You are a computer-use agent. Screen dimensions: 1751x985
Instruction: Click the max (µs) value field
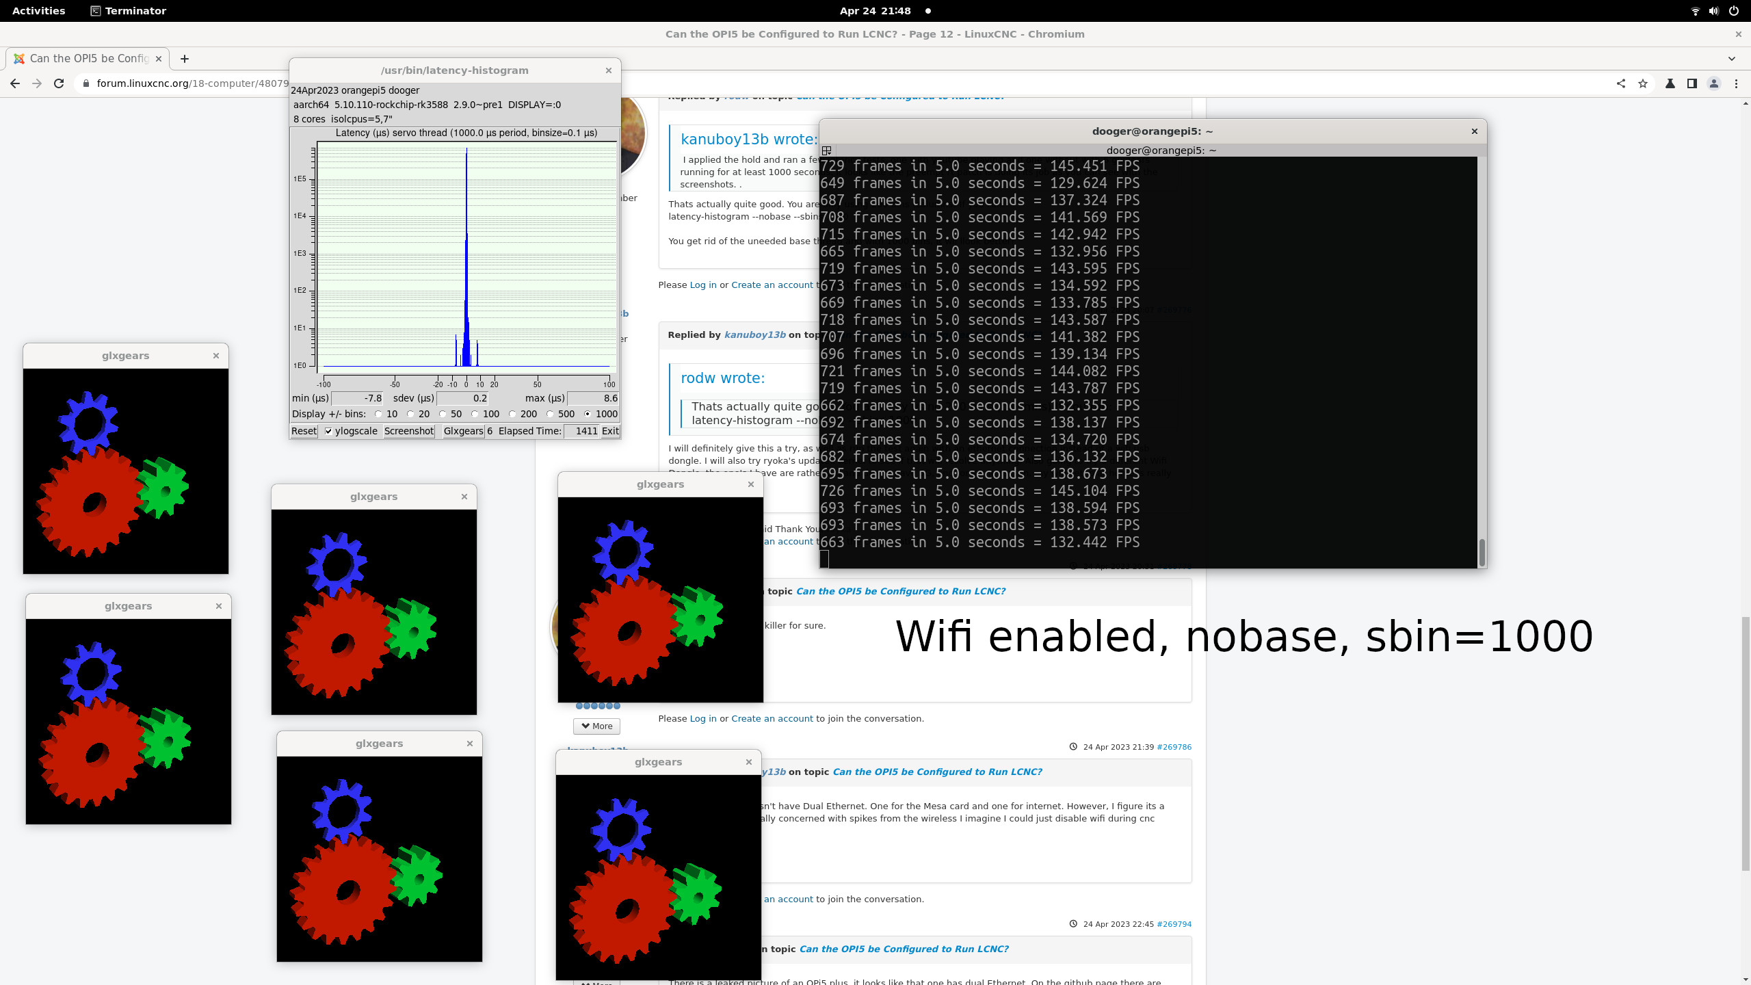click(593, 398)
